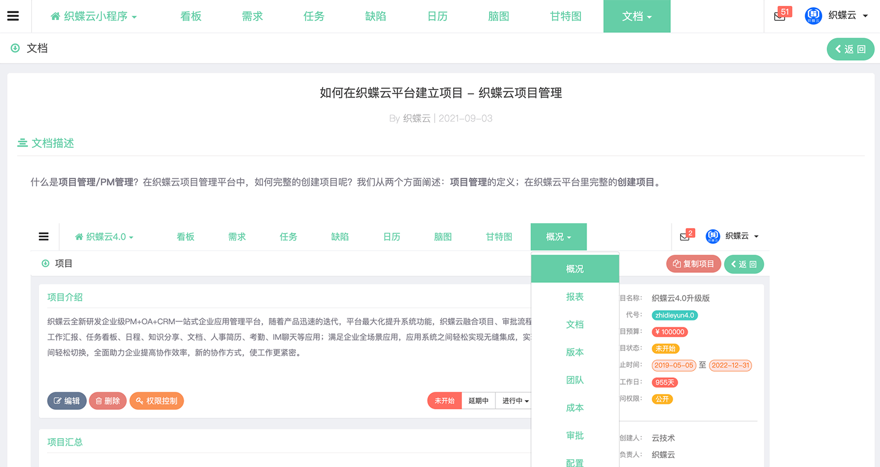Select 概况 in the dropdown menu
880x467 pixels.
[x=575, y=269]
